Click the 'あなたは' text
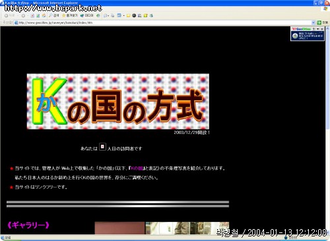Image resolution: width=330 pixels, height=241 pixels. (x=89, y=149)
